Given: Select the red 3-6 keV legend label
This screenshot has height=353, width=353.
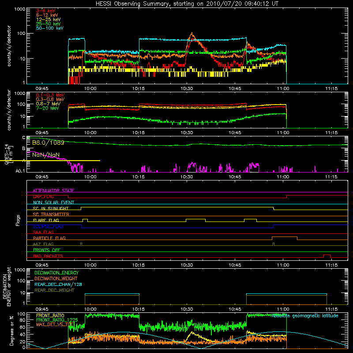Looking at the screenshot, I should (x=46, y=11).
